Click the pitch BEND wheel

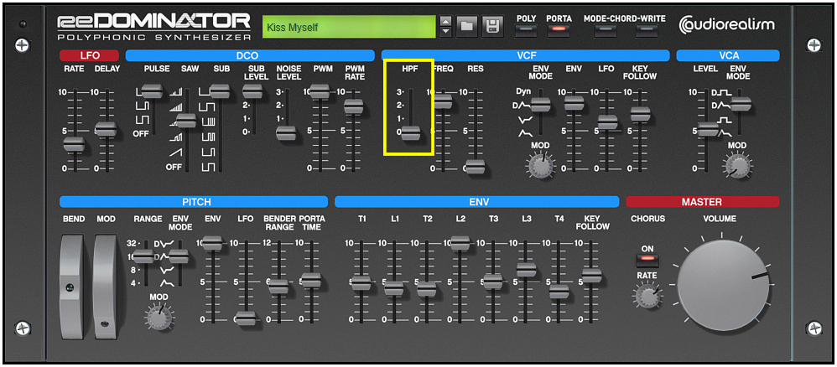[71, 287]
